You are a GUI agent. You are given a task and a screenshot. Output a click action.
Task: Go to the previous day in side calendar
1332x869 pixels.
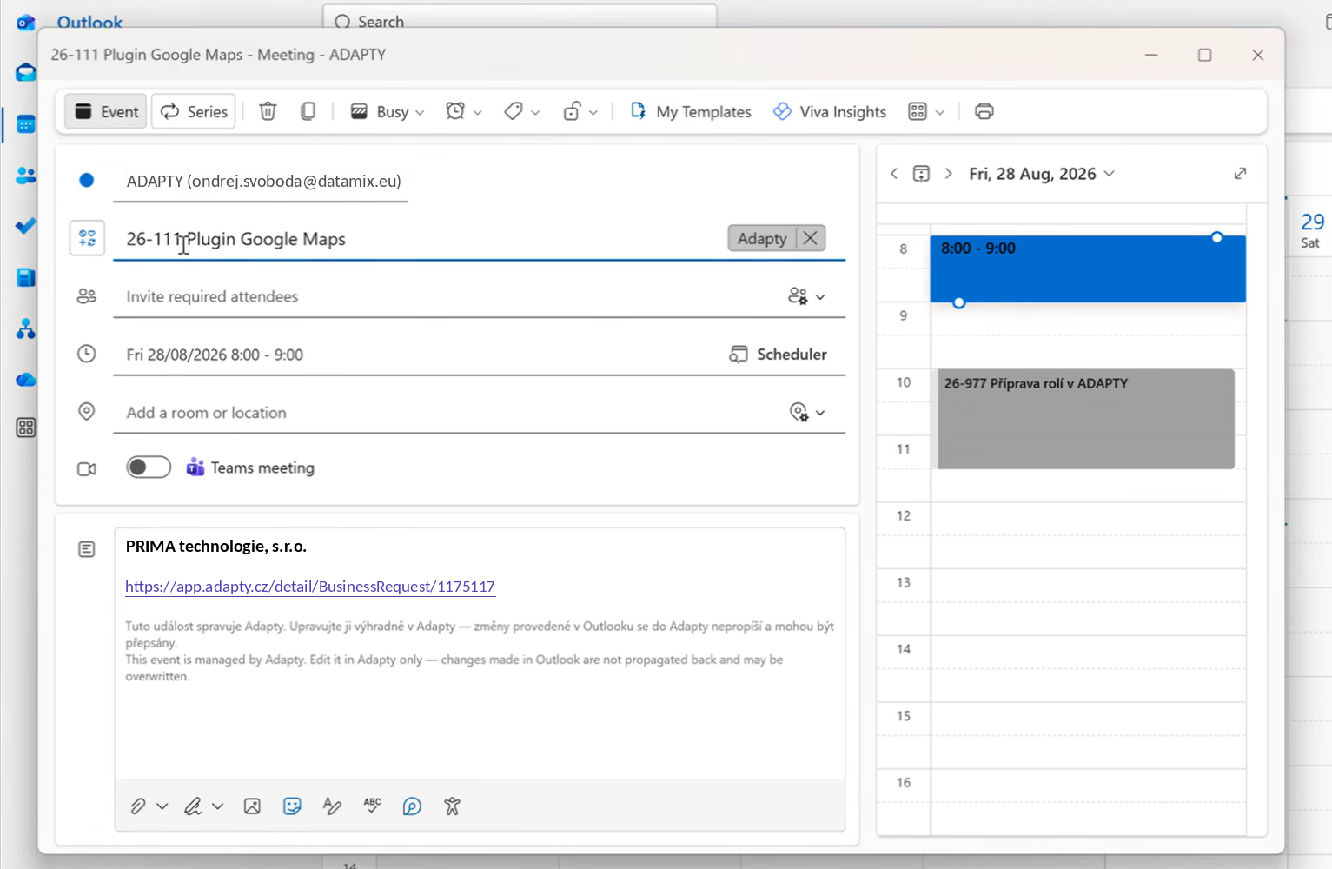pyautogui.click(x=894, y=174)
